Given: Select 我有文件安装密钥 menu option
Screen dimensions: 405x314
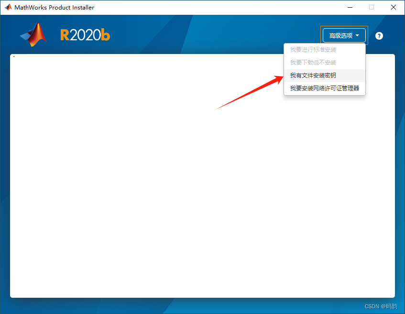Looking at the screenshot, I should pos(324,76).
